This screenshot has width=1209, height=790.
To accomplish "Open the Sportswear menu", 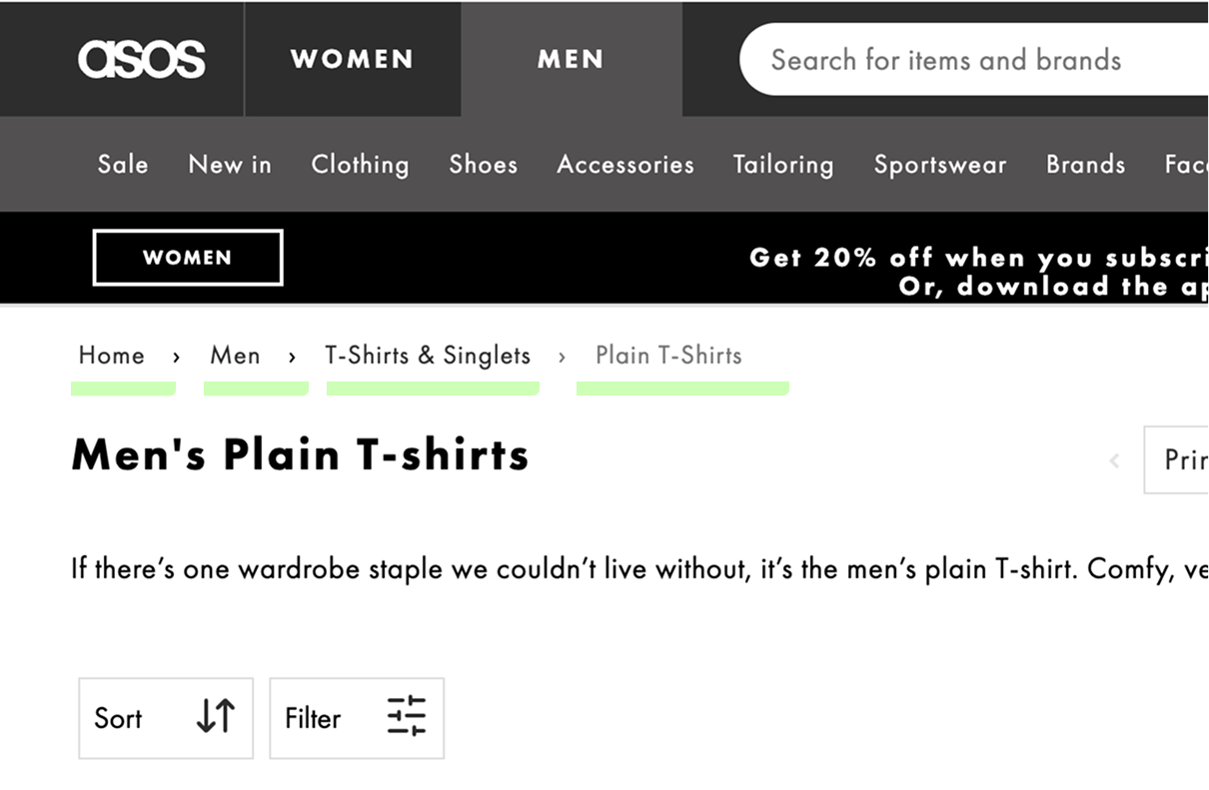I will coord(940,164).
